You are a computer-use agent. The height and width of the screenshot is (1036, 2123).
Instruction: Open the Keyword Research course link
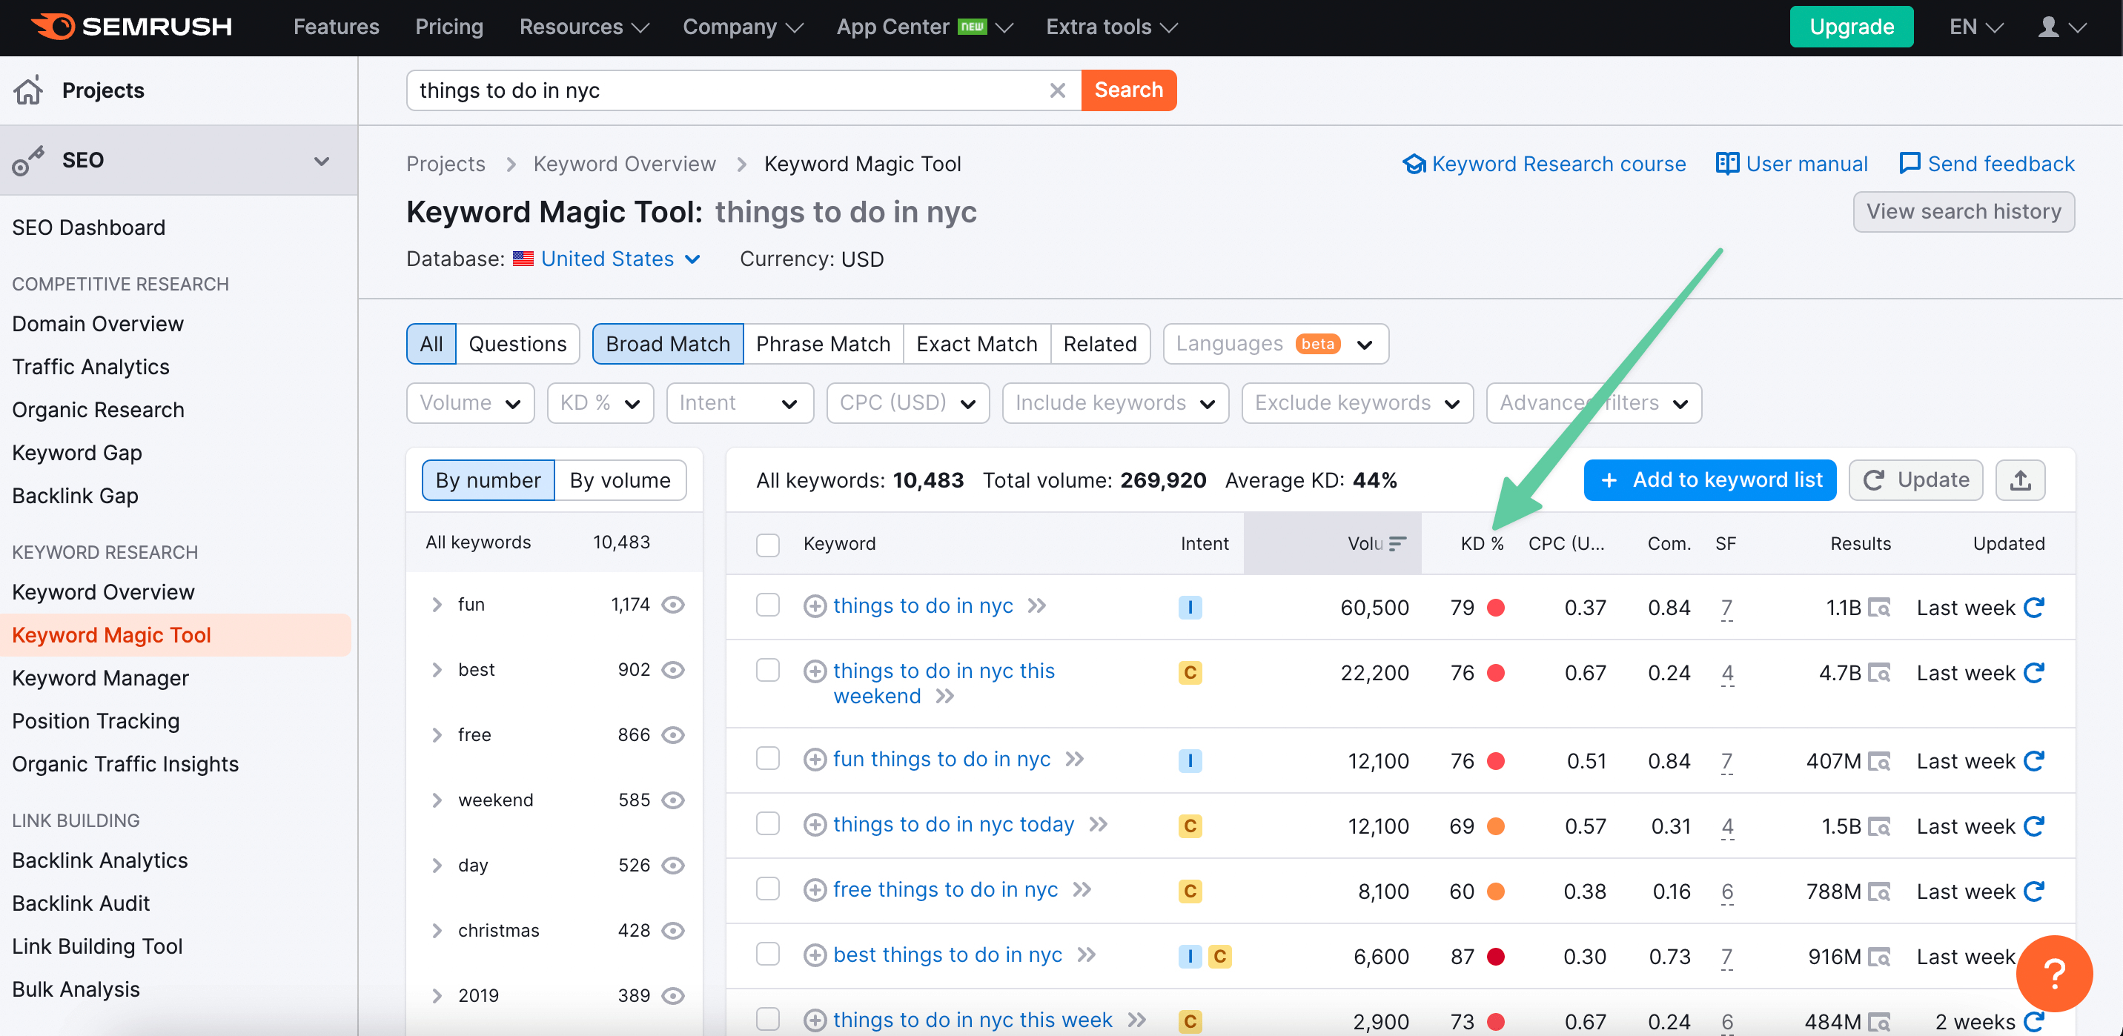[x=1543, y=164]
